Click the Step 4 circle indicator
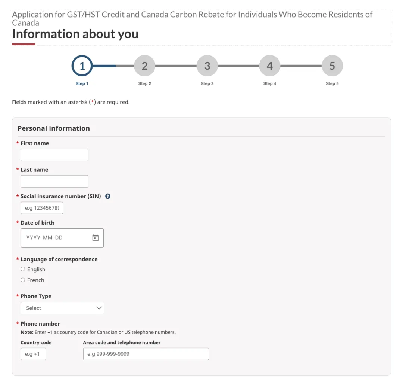 tap(269, 66)
